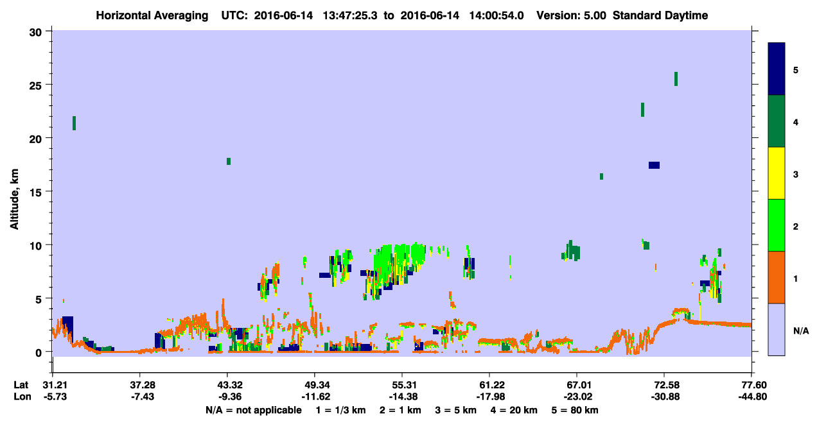Click the colorbar label 5

point(796,69)
